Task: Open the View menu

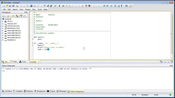Action: 21,10
